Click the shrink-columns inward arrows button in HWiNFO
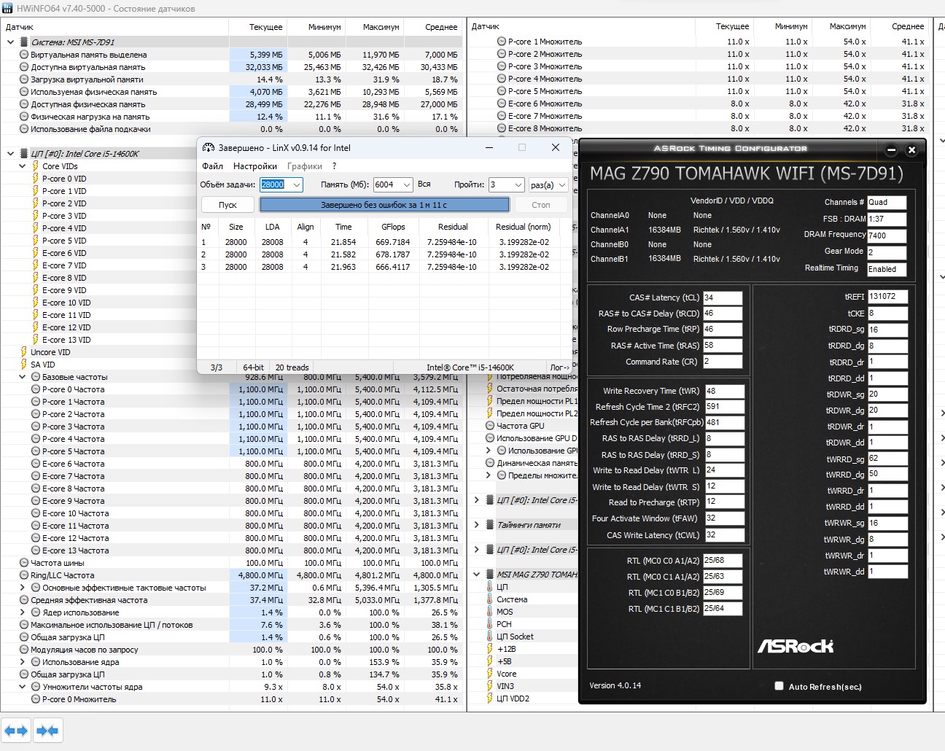Viewport: 945px width, 751px height. pos(47,730)
